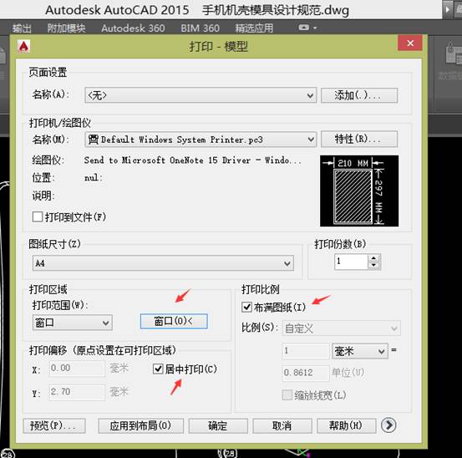
Task: Toggle Fit to paper checkbox
Action: (246, 307)
